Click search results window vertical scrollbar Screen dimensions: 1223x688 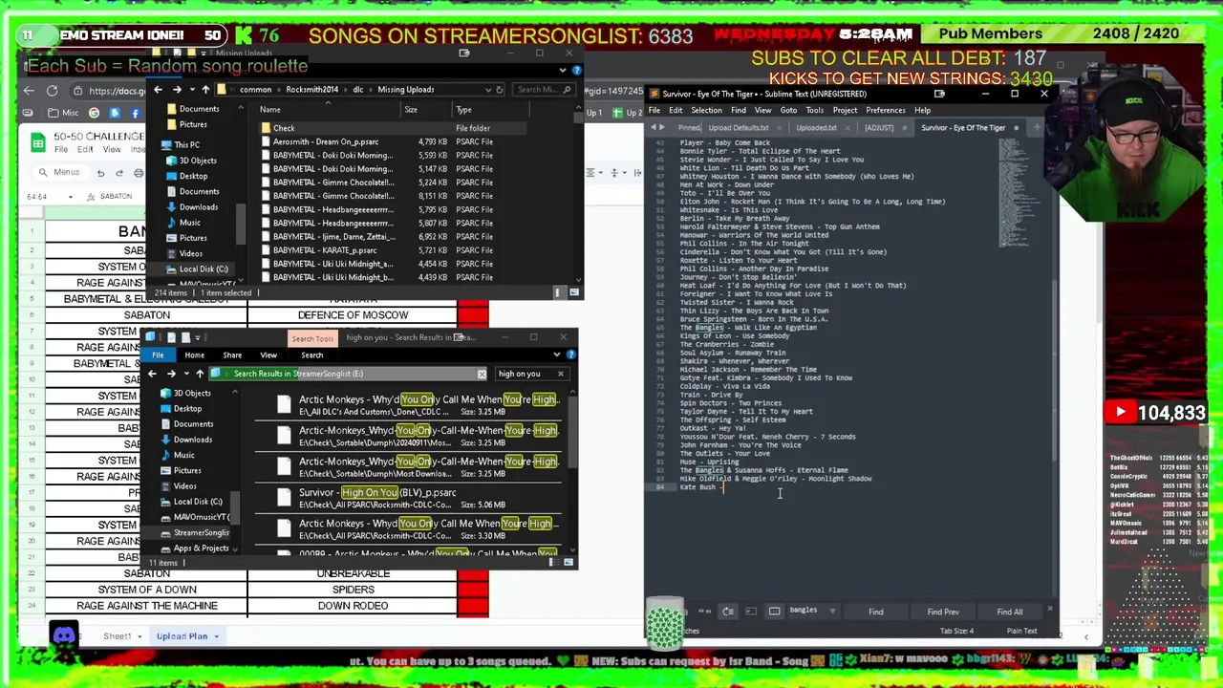(x=573, y=430)
